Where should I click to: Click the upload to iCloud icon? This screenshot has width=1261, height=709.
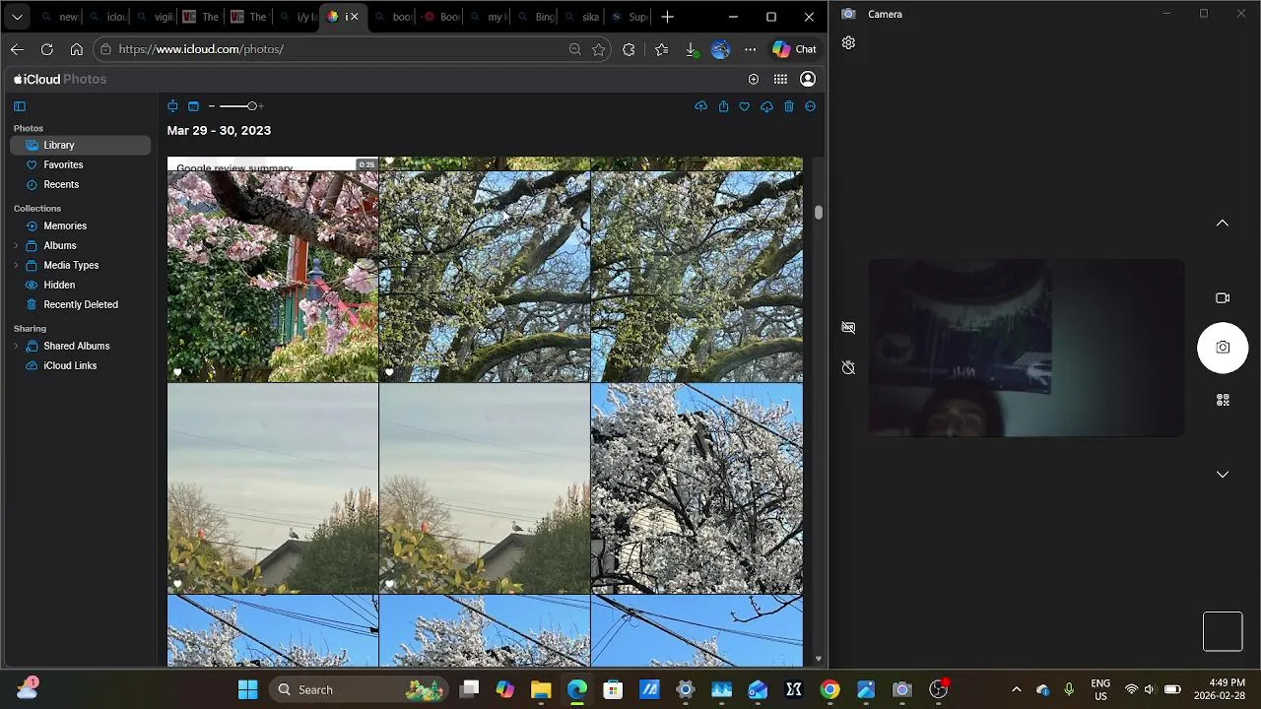700,106
